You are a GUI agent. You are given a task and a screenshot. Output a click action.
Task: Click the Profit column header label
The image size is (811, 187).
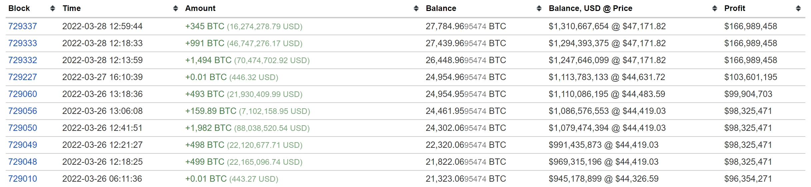735,8
